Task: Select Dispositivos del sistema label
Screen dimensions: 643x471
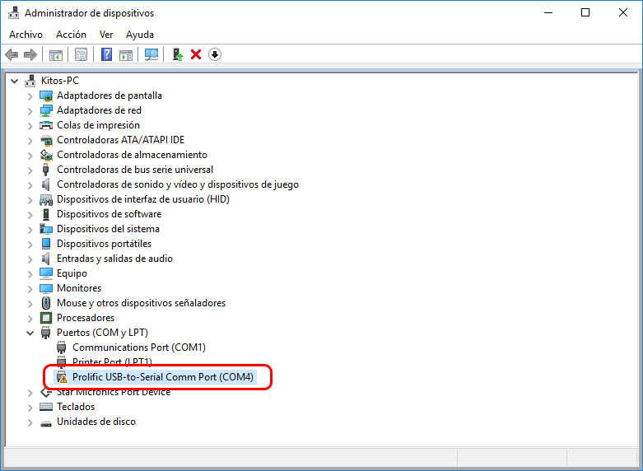Action: (x=108, y=229)
